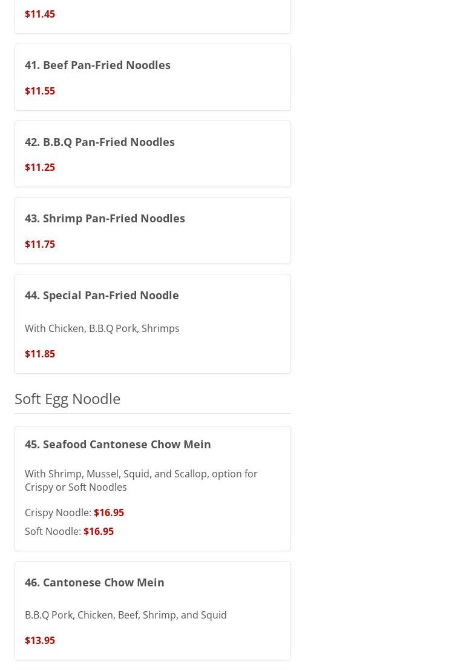This screenshot has height=670, width=466.
Task: Open 45. Seafood Cantonese Chow Mein
Action: [118, 444]
